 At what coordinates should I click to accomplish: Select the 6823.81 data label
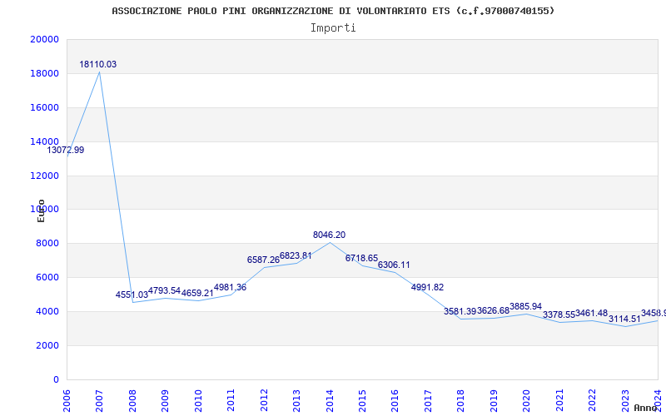click(296, 256)
